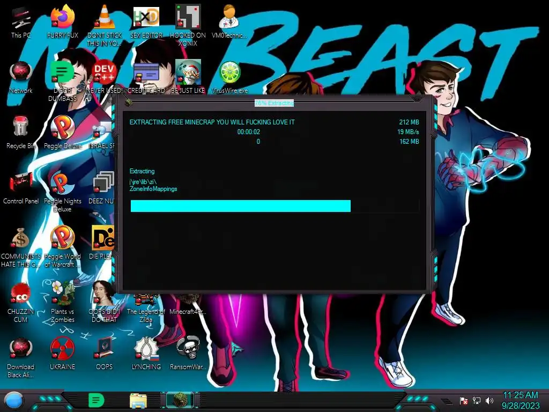Launch the Plants vs Zombies shortcut
Screen dimensions: 549x412
click(62, 301)
